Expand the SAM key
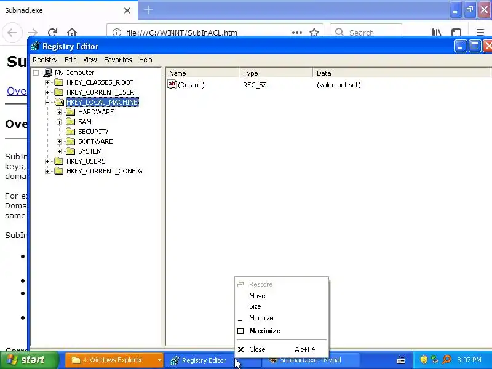 coord(59,122)
